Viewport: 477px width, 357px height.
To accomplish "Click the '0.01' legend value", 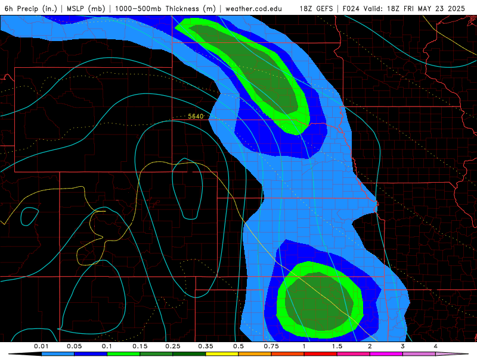I will point(41,346).
